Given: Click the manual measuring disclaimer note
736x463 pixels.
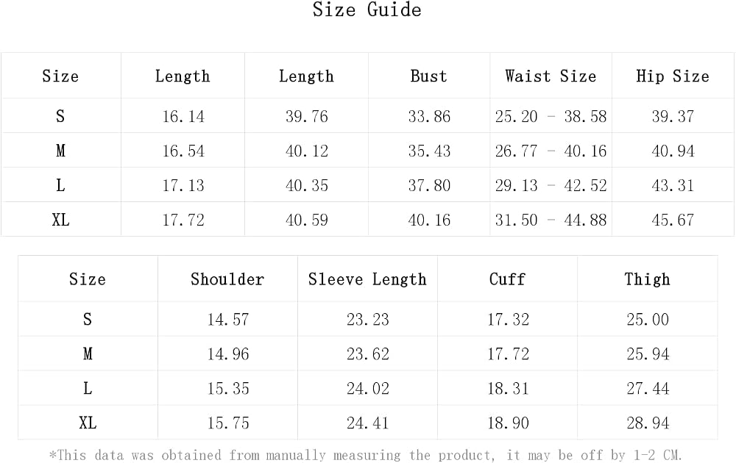Looking at the screenshot, I should [366, 455].
